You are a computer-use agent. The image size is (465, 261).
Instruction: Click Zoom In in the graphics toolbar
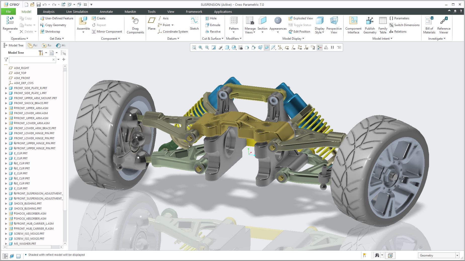point(201,47)
